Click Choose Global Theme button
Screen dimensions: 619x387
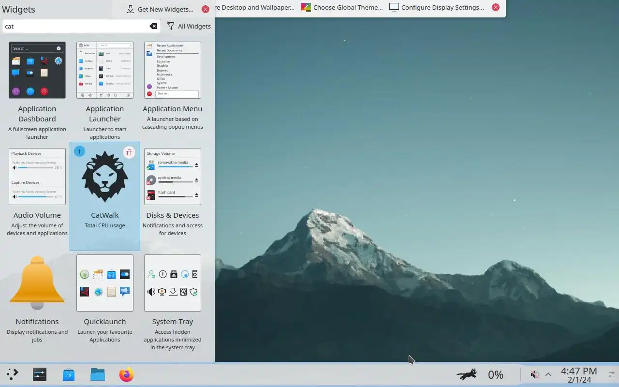[x=342, y=7]
